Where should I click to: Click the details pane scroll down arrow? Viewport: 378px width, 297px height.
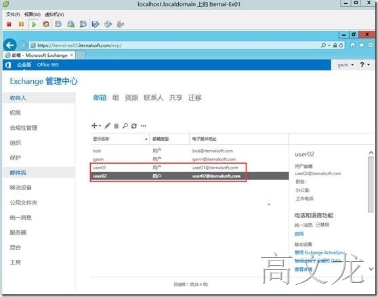coord(371,269)
